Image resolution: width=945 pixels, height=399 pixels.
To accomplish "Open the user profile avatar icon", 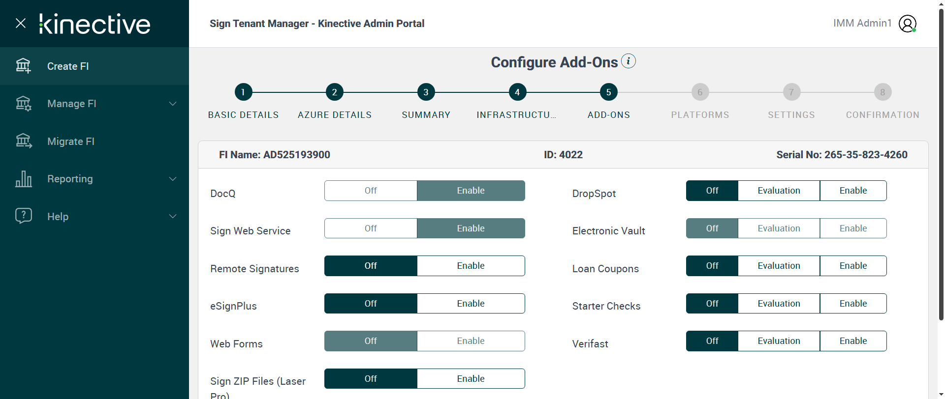I will click(x=907, y=24).
